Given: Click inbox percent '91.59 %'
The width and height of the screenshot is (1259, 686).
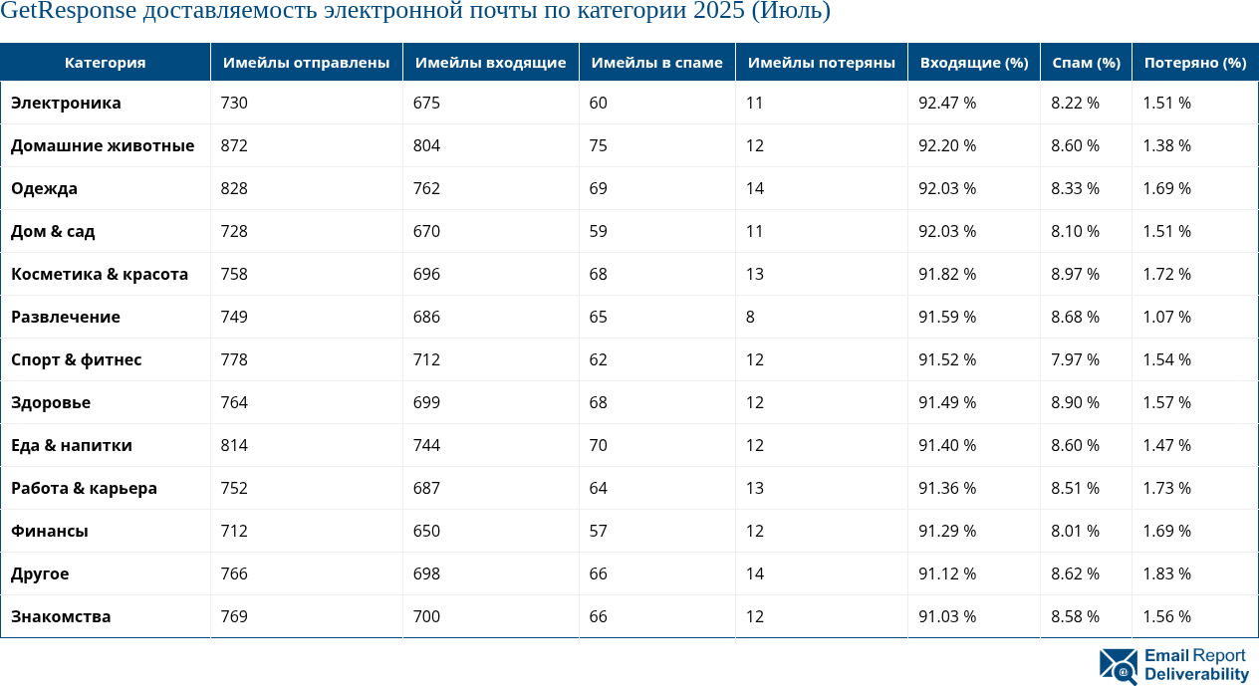Looking at the screenshot, I should (947, 317).
